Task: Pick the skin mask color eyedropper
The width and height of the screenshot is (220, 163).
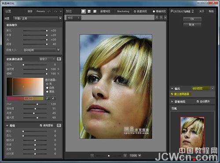Action: [47, 98]
